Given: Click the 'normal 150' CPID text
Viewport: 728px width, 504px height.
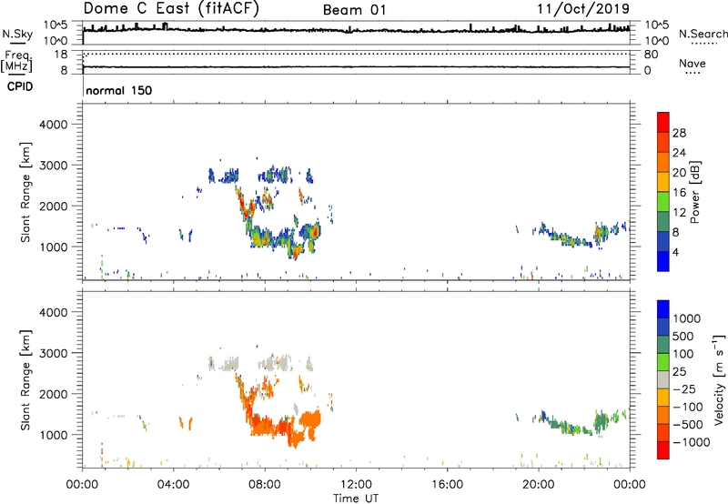Looking at the screenshot, I should [x=119, y=90].
